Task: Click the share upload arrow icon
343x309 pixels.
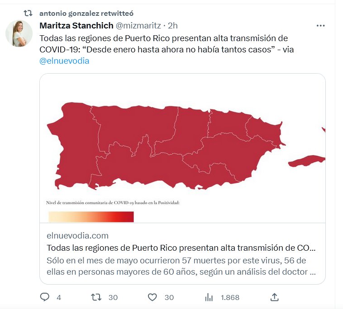Action: point(274,297)
